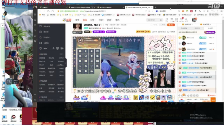
Task: Show more bookmarks chevron
Action: pos(222,15)
